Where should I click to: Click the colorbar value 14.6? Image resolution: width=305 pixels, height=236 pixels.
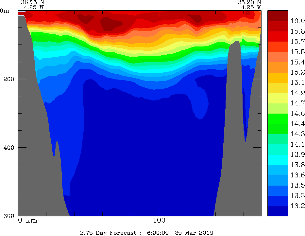coord(297,114)
